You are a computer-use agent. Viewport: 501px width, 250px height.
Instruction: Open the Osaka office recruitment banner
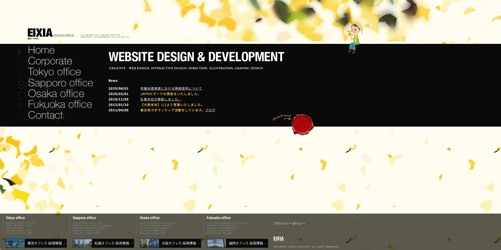point(170,243)
